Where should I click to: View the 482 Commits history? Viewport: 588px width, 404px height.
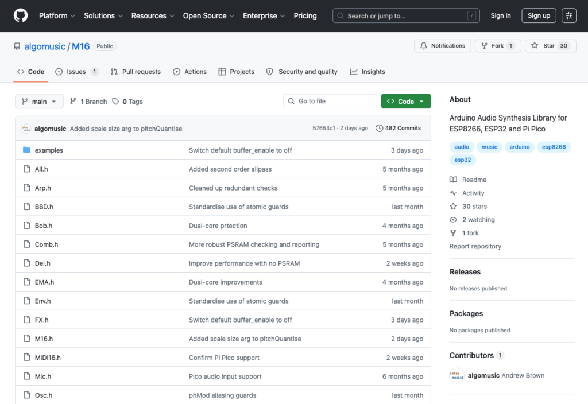[x=399, y=128]
